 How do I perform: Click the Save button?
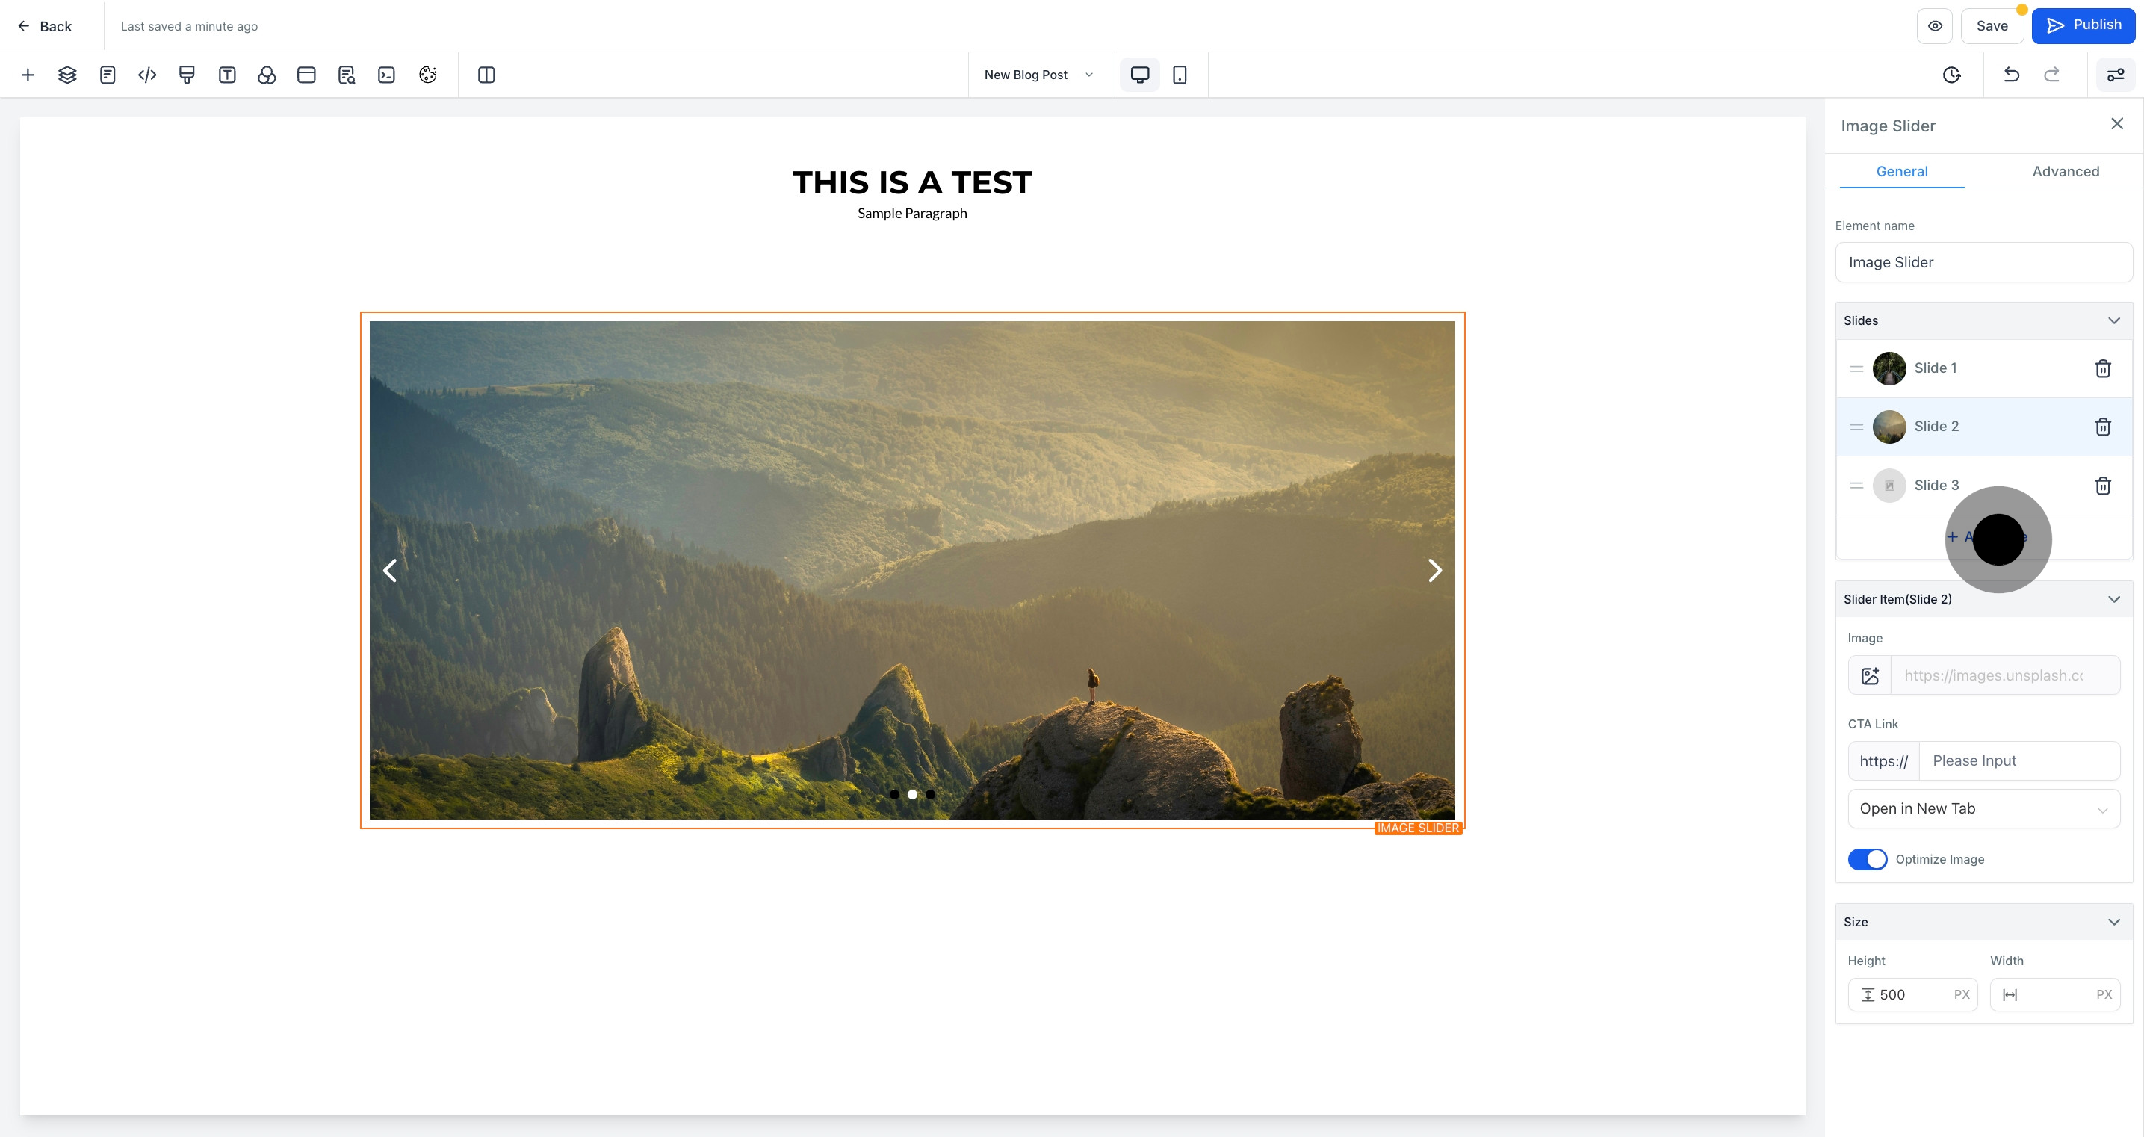1992,26
